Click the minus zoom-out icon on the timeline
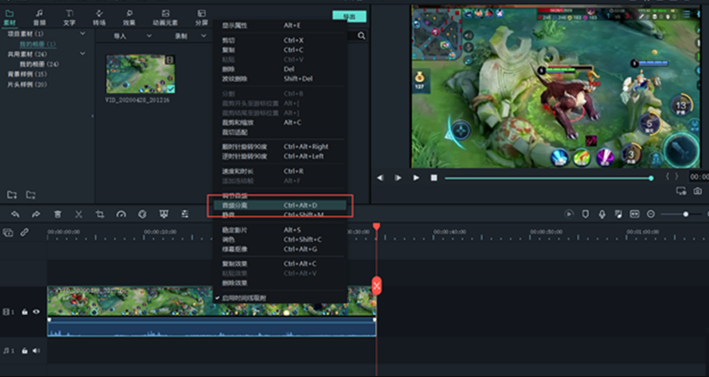 (x=651, y=214)
